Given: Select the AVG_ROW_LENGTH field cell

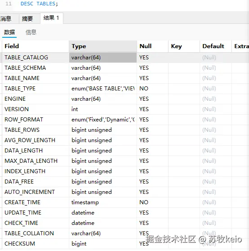Looking at the screenshot, I should [x=36, y=140].
